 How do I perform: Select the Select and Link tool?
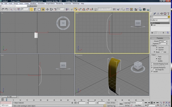click(11, 9)
